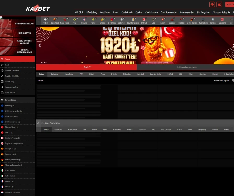Open NASIL YATIRIM YAPILIR? sidebar banner
The image size is (234, 196).
[x=17, y=42]
